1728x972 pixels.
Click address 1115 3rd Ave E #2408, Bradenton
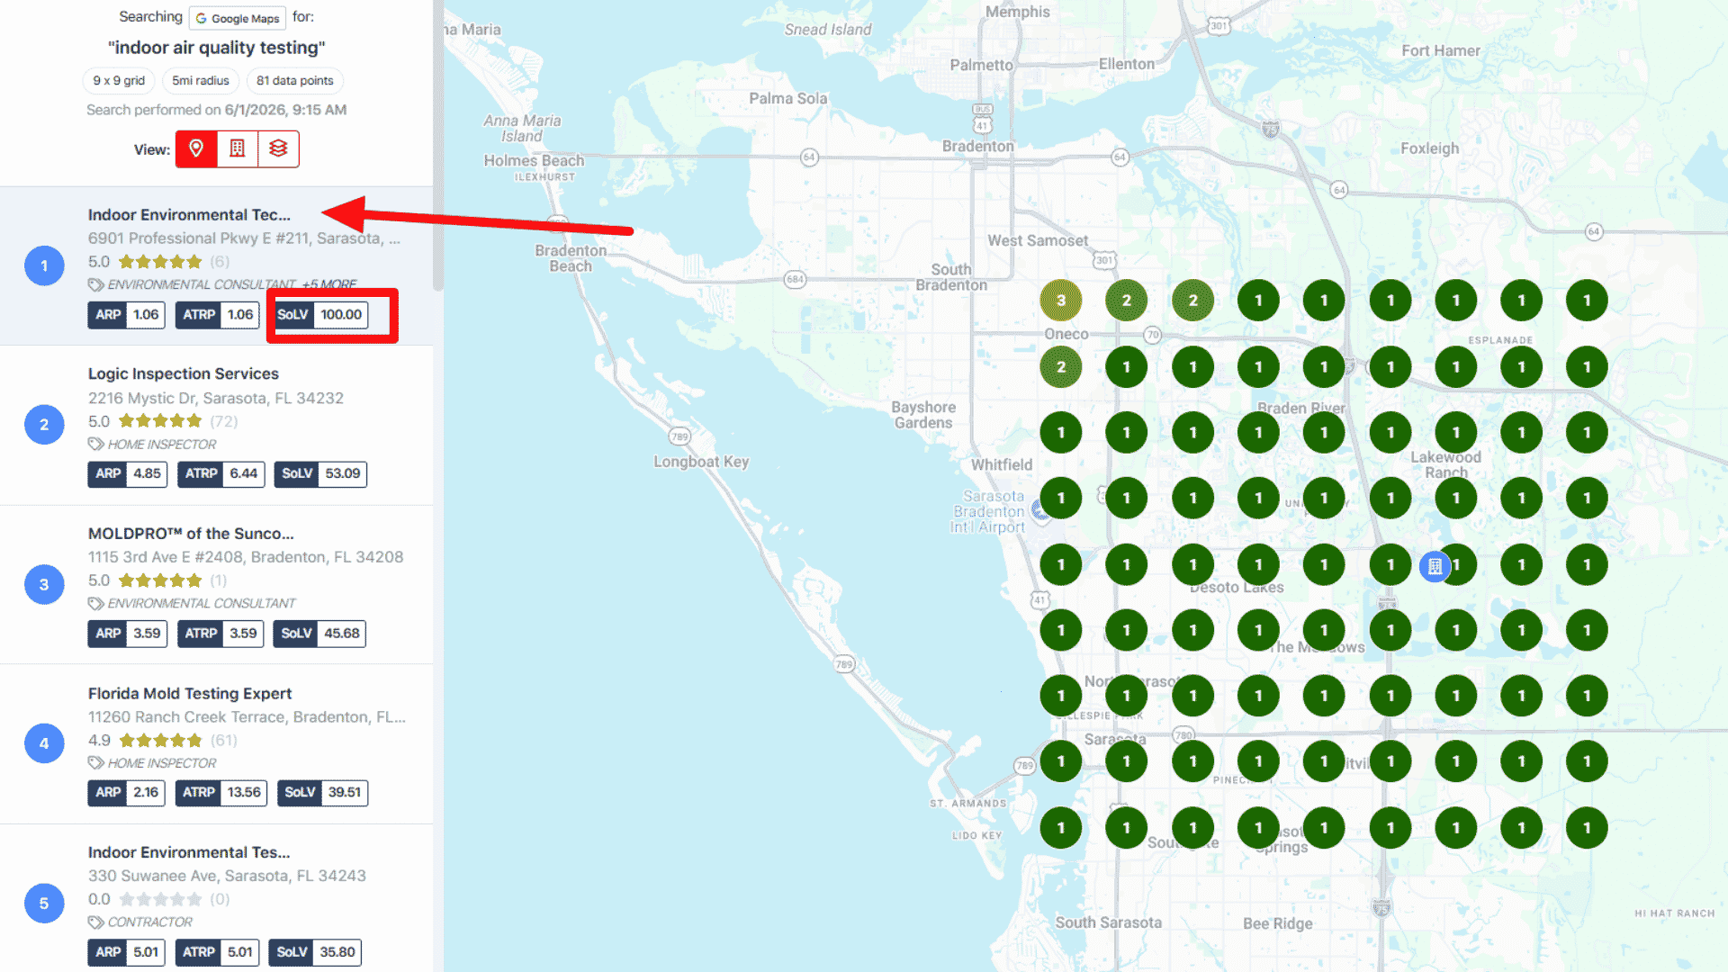246,557
